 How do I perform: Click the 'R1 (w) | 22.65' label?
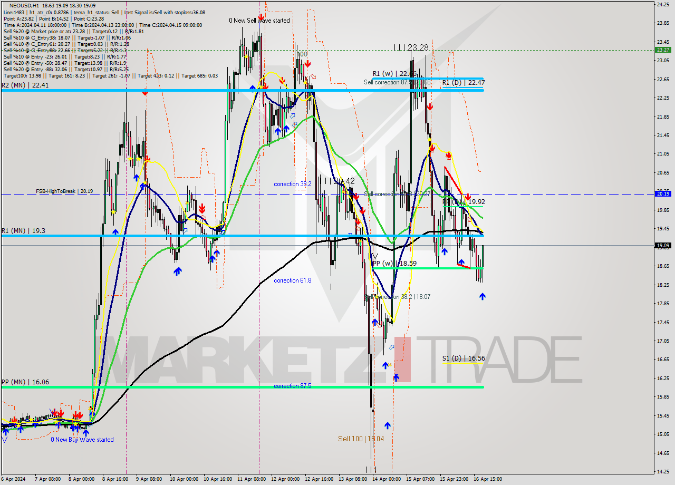[x=394, y=74]
